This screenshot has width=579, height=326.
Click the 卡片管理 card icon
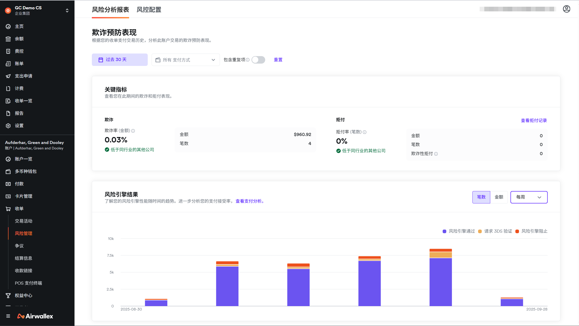8,196
